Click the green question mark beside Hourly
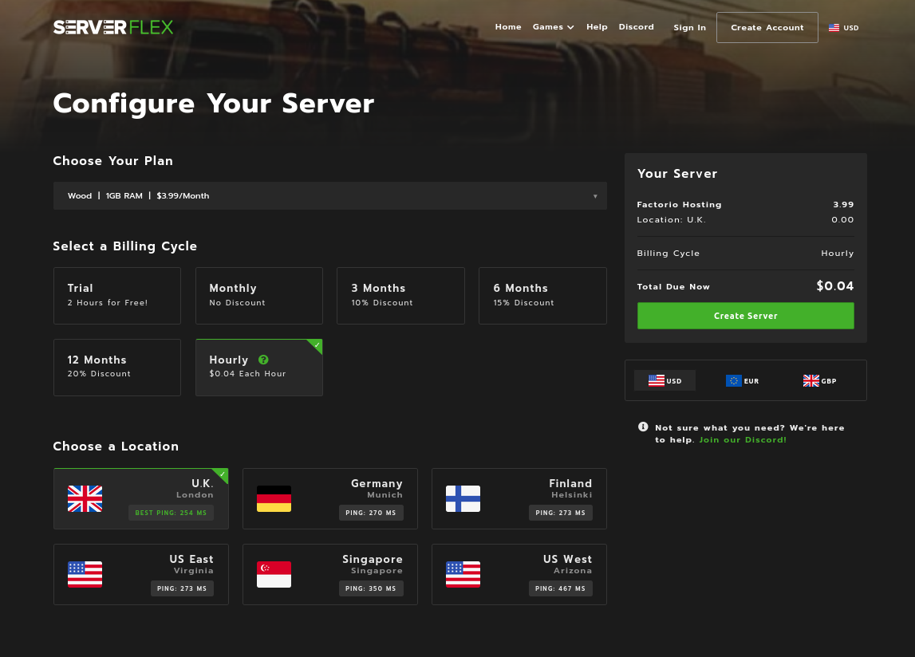Viewport: 915px width, 657px height. [x=264, y=360]
